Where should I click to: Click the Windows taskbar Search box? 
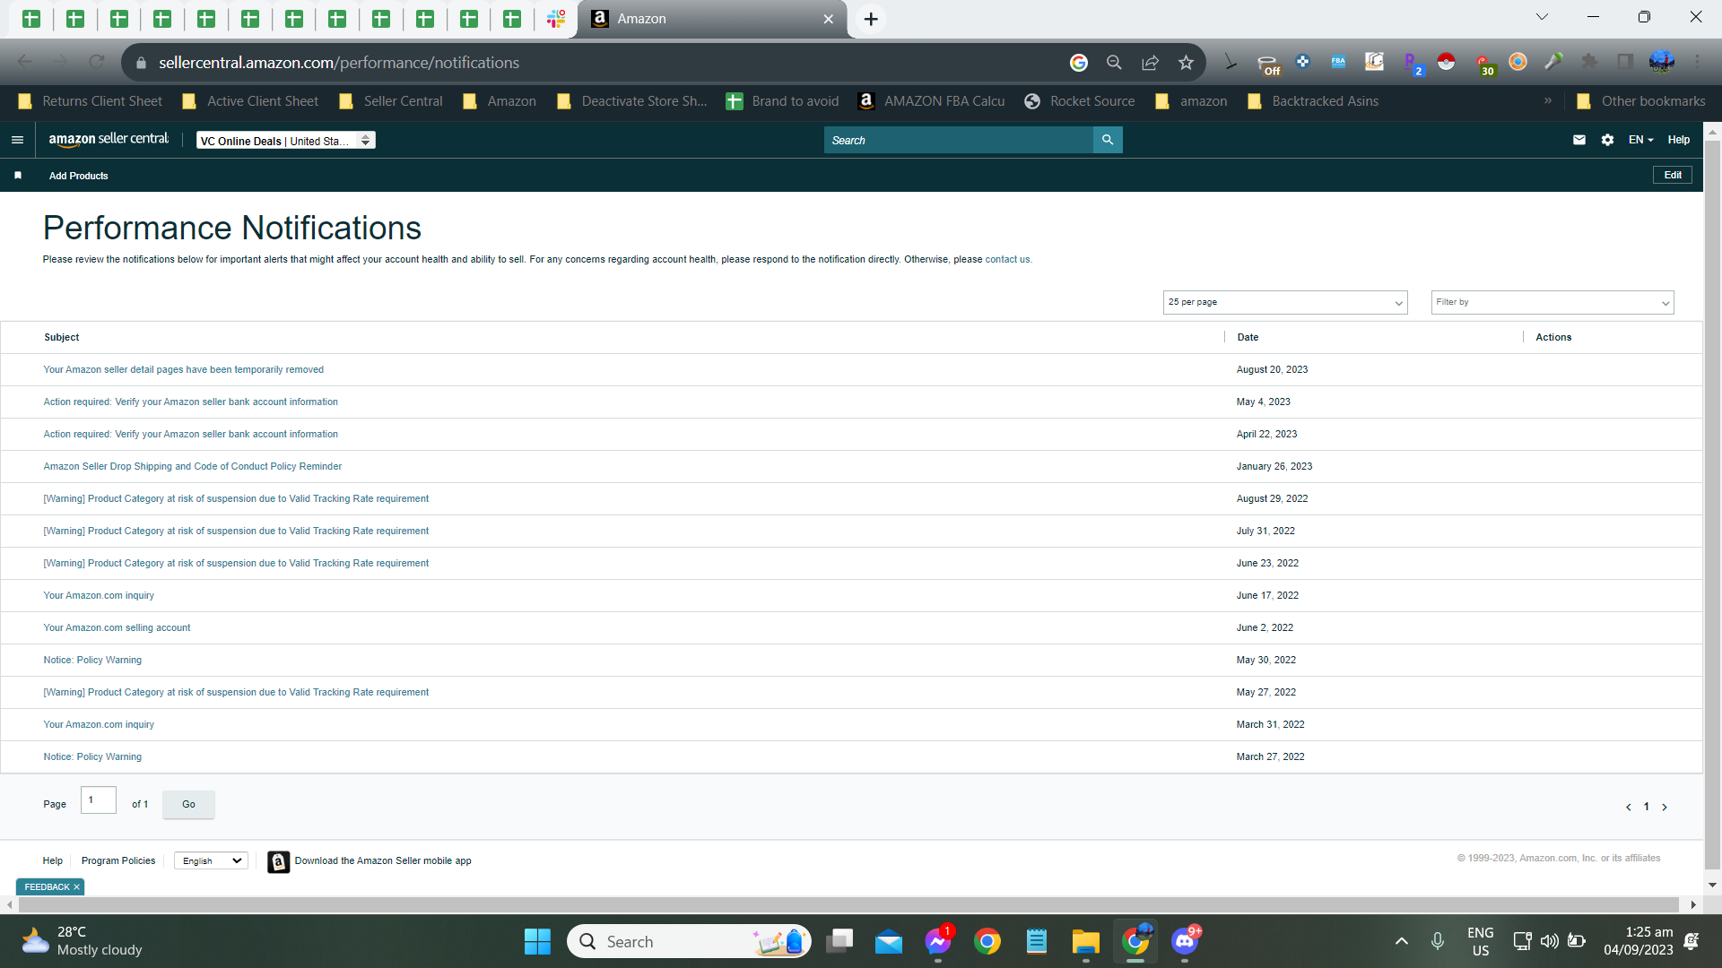point(689,942)
